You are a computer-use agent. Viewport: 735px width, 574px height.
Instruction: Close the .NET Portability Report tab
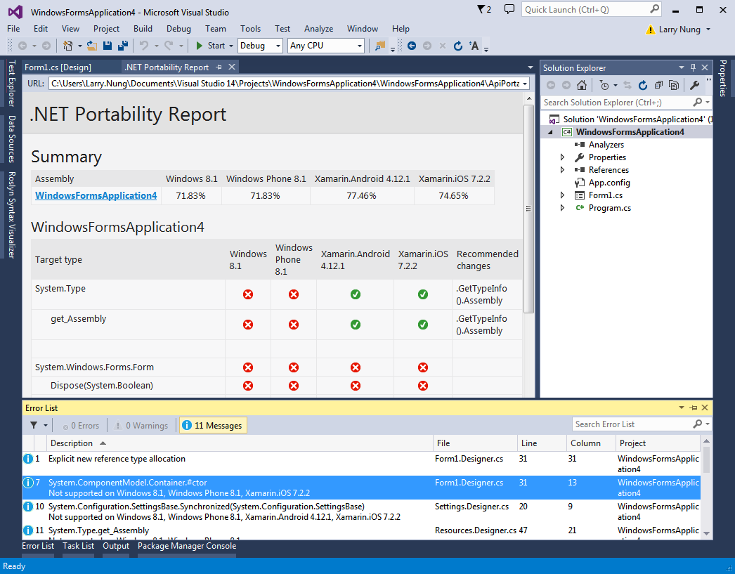pyautogui.click(x=232, y=67)
